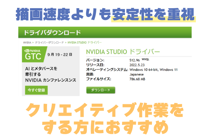The height and width of the screenshot is (140, 210).
Task: Click the WHQL label
Action: (145, 59)
